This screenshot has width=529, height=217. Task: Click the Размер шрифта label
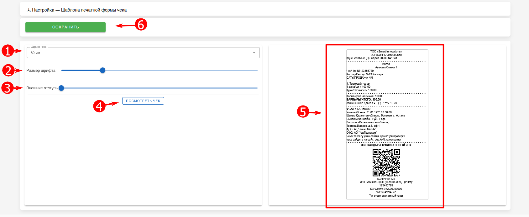[x=41, y=71]
